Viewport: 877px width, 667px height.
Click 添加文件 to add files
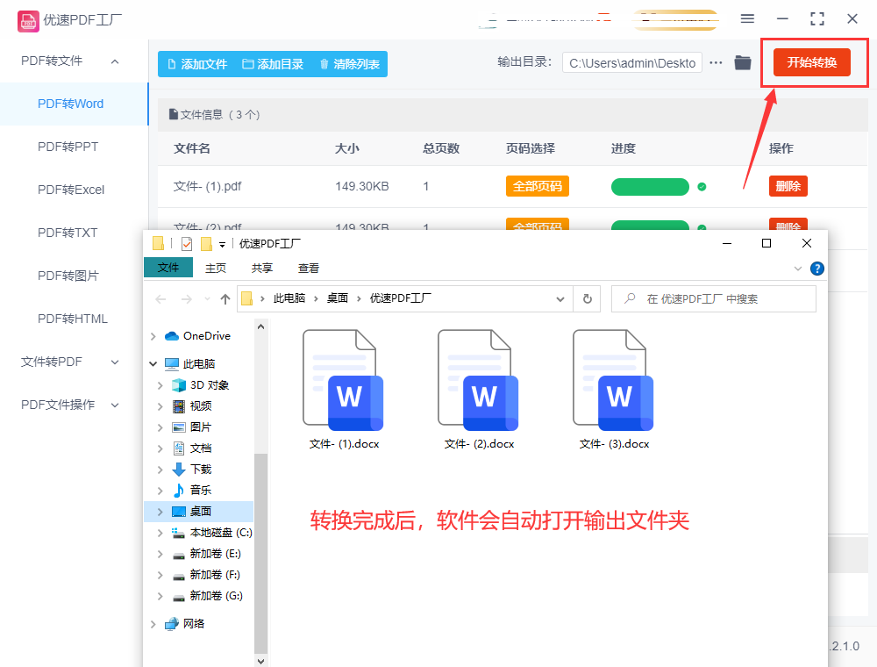197,64
